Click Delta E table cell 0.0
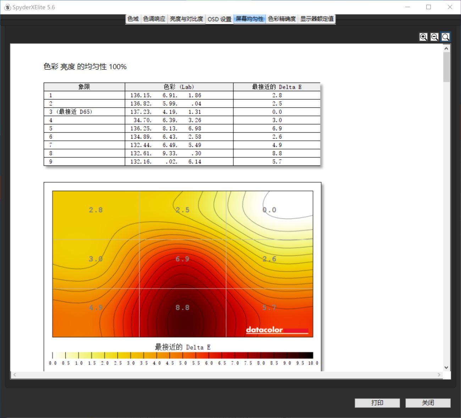This screenshot has height=418, width=461. click(x=277, y=112)
